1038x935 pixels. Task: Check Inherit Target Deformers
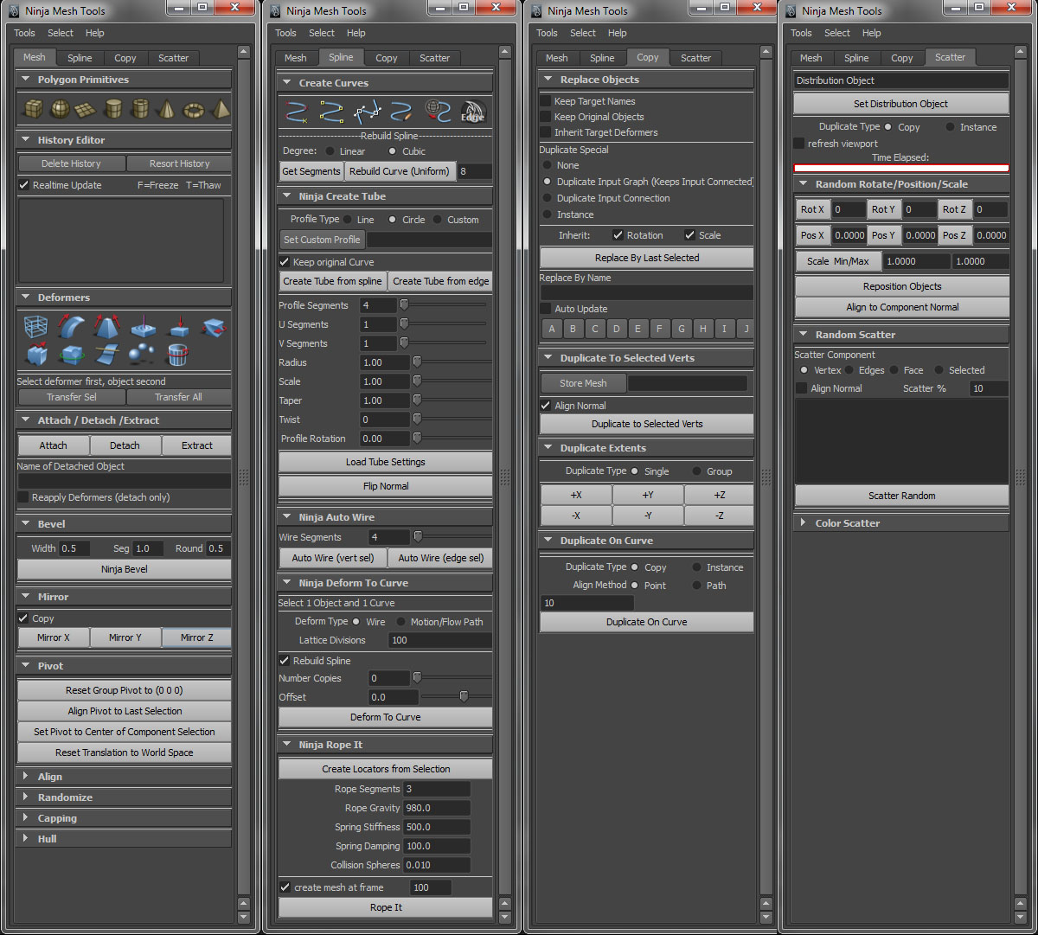[546, 132]
